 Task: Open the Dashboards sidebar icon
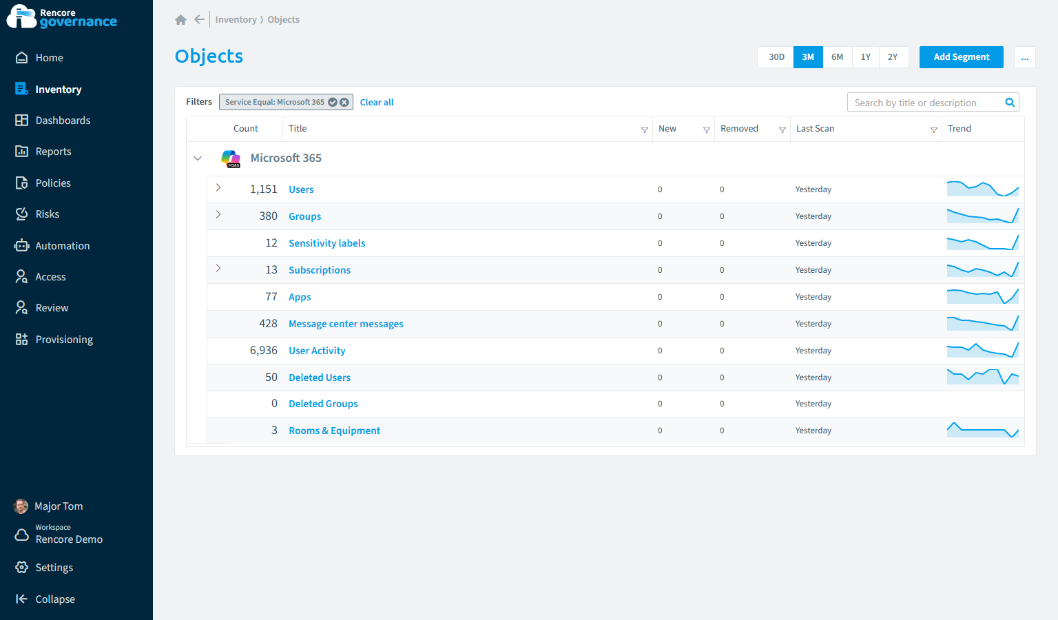pos(21,120)
